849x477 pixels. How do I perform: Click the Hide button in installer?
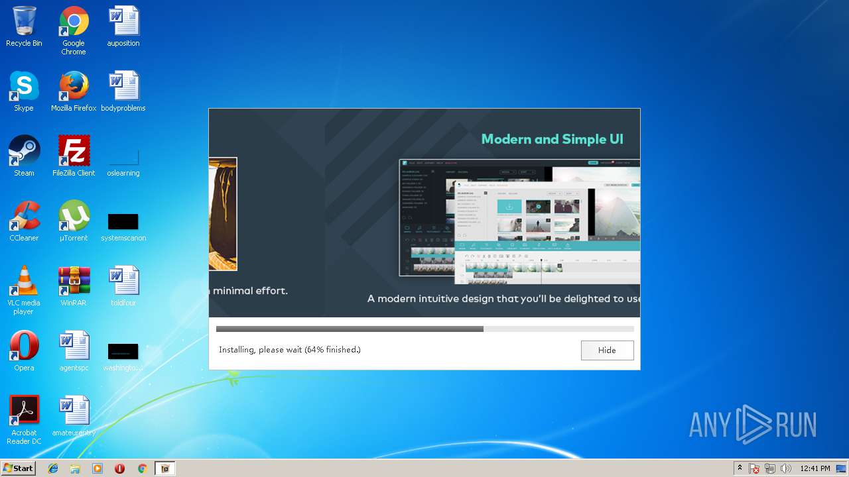607,350
